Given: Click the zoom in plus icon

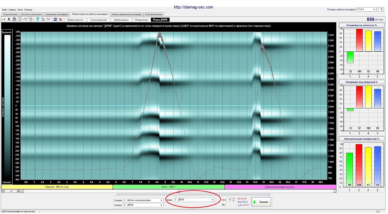Looking at the screenshot, I should click(19, 191).
